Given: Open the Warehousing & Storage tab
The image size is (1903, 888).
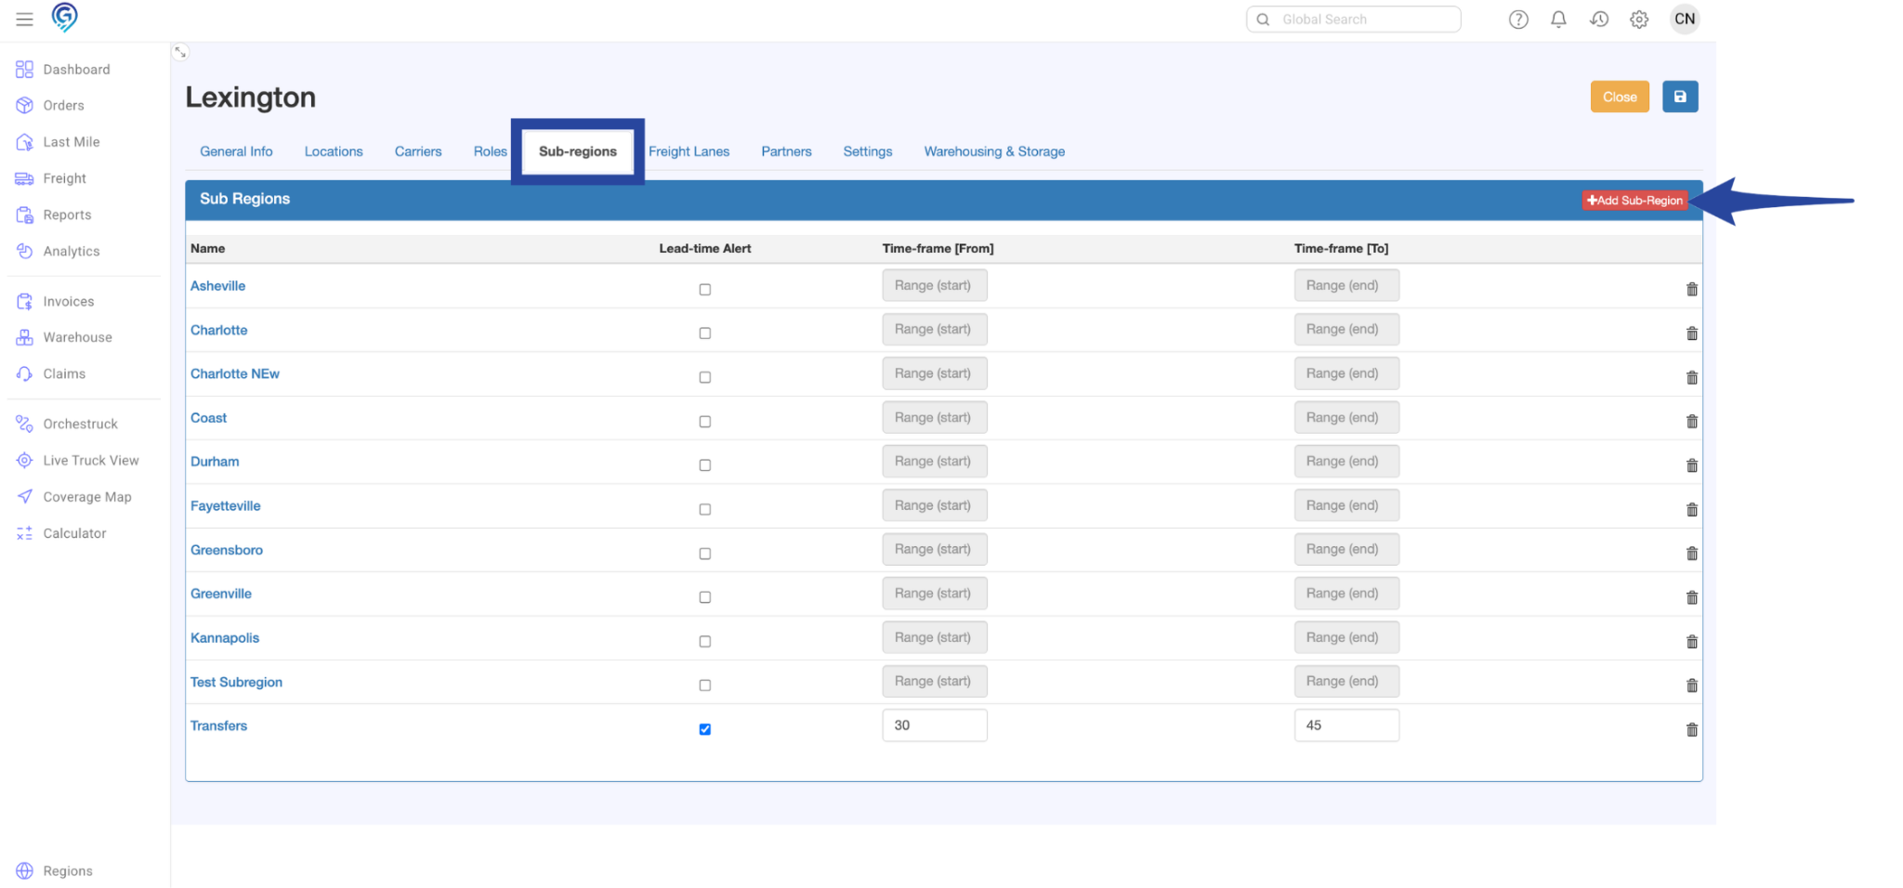Looking at the screenshot, I should tap(993, 151).
